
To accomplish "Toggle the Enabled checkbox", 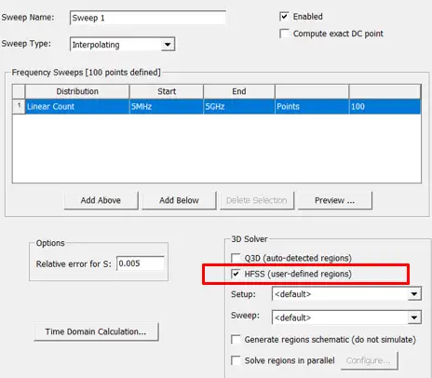I will pyautogui.click(x=284, y=17).
